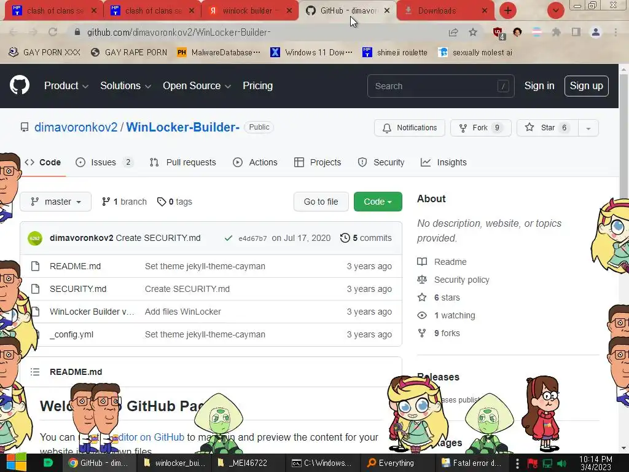This screenshot has width=629, height=472.
Task: Open the WinLocker Builder folder entry
Action: click(92, 312)
